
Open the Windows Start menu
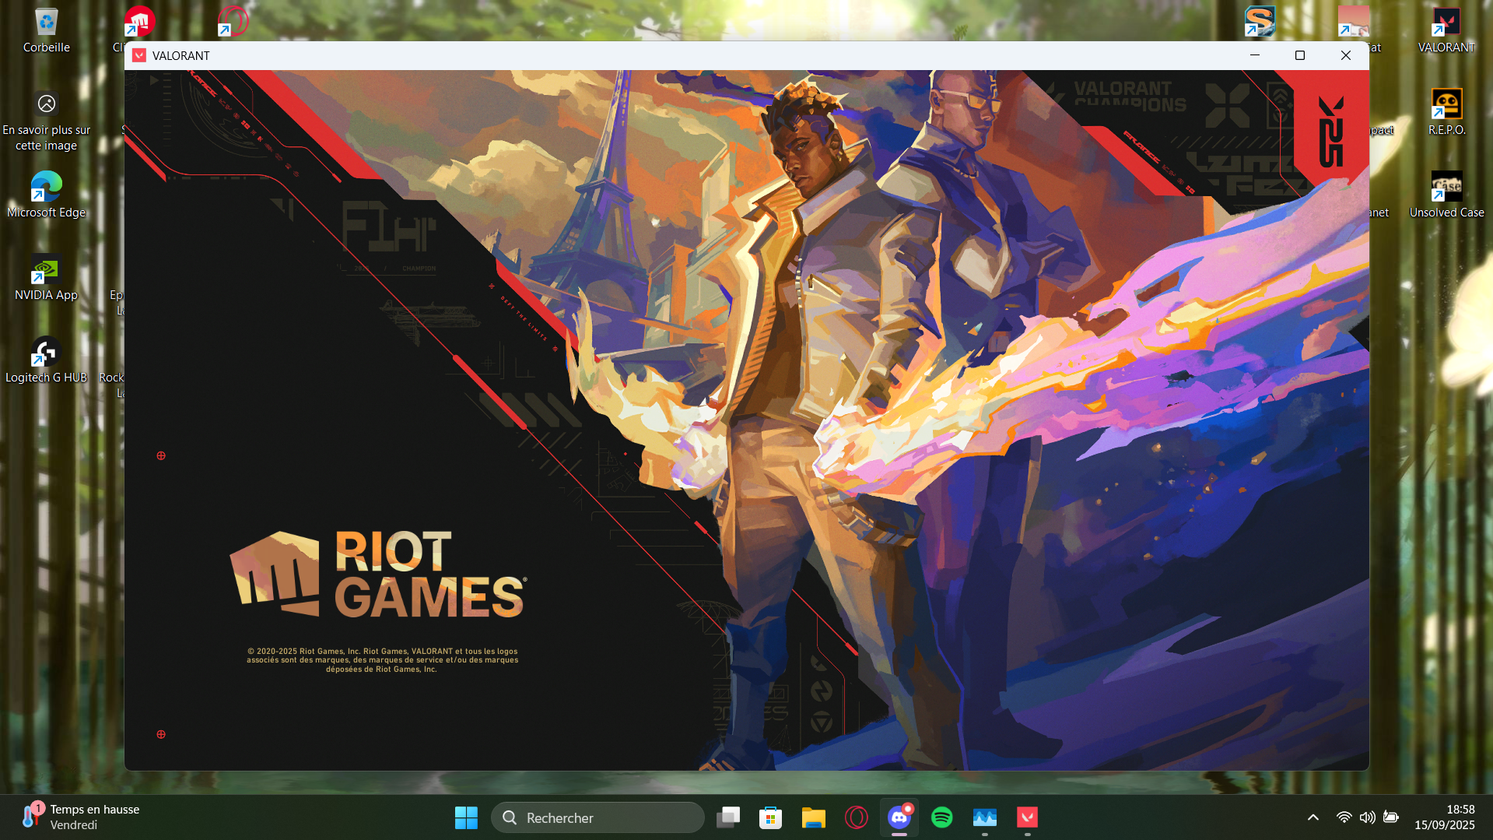pyautogui.click(x=466, y=817)
